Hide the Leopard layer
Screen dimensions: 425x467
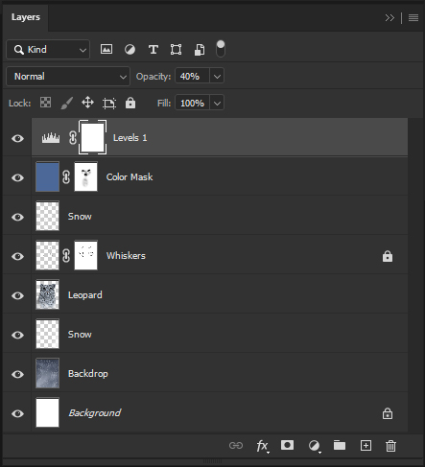coord(17,295)
